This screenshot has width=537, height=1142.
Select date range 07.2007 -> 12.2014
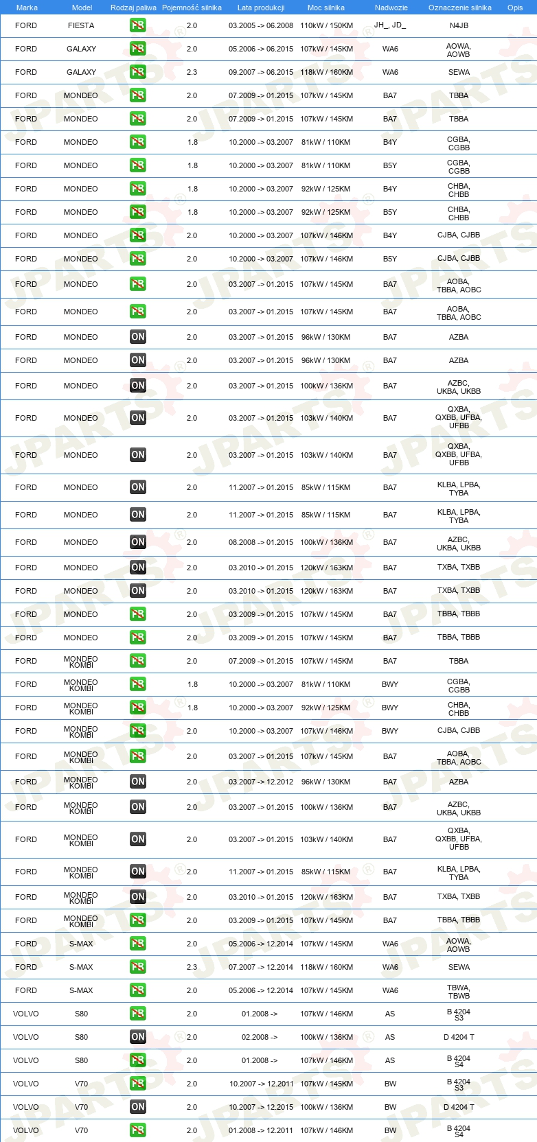coord(261,967)
